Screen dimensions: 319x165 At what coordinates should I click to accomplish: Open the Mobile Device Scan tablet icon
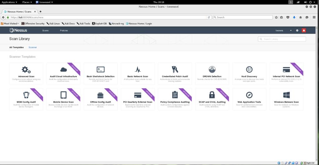pyautogui.click(x=64, y=95)
